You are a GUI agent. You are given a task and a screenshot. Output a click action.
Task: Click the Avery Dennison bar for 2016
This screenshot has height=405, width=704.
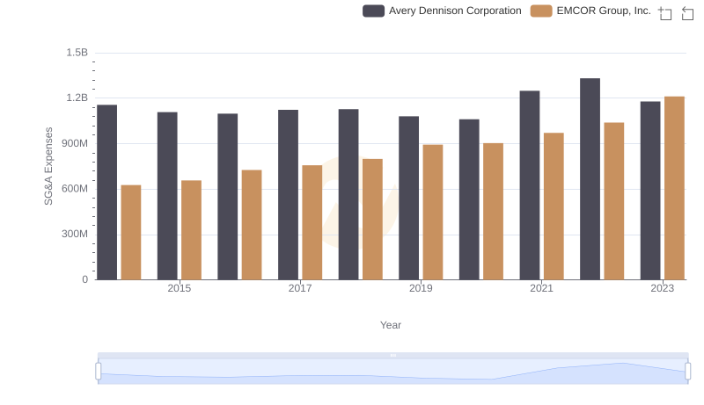228,197
